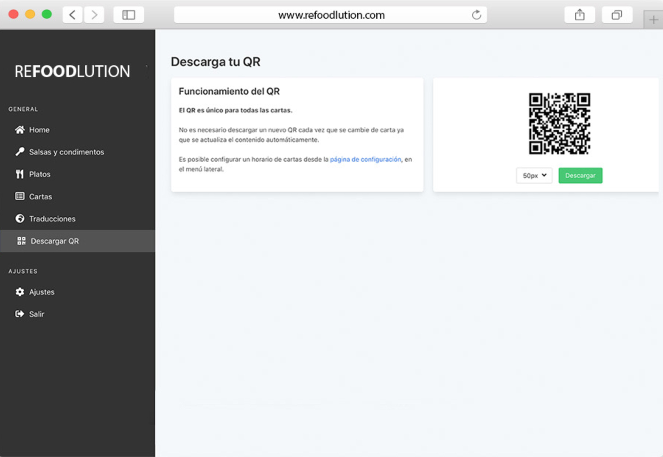Open the Cartas menu item
The height and width of the screenshot is (457, 663).
coord(41,196)
